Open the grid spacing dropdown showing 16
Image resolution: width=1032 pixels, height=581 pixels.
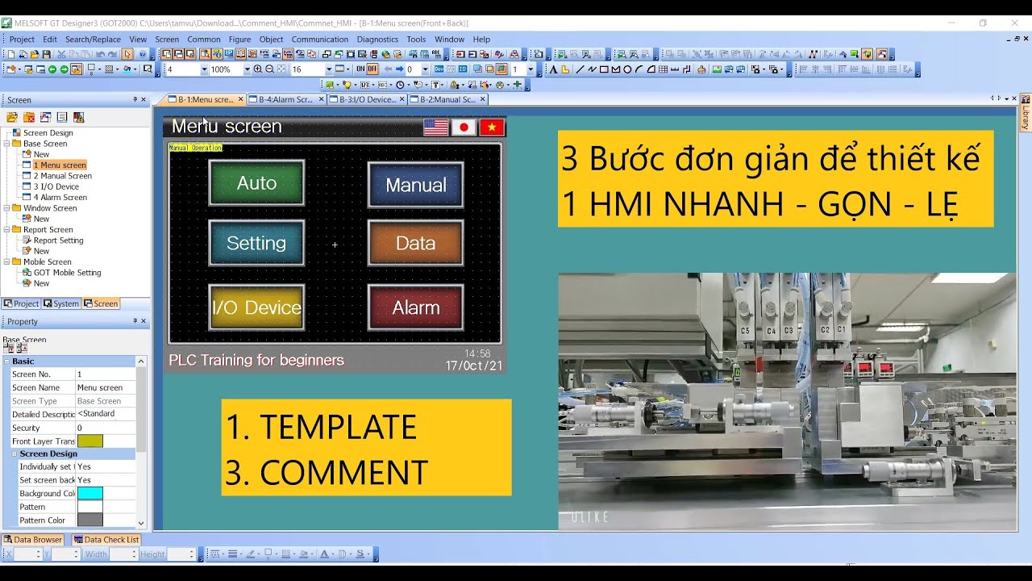point(328,69)
